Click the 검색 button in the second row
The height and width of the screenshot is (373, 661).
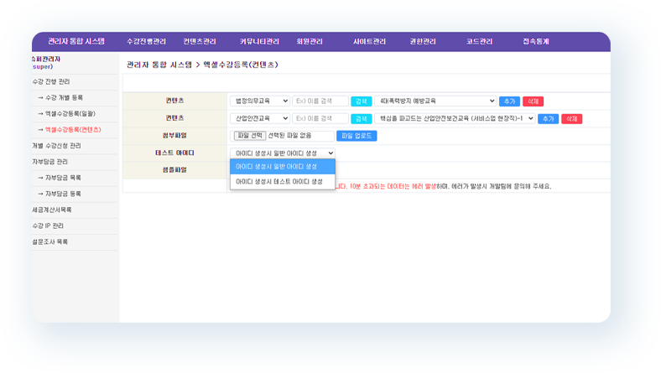(361, 118)
